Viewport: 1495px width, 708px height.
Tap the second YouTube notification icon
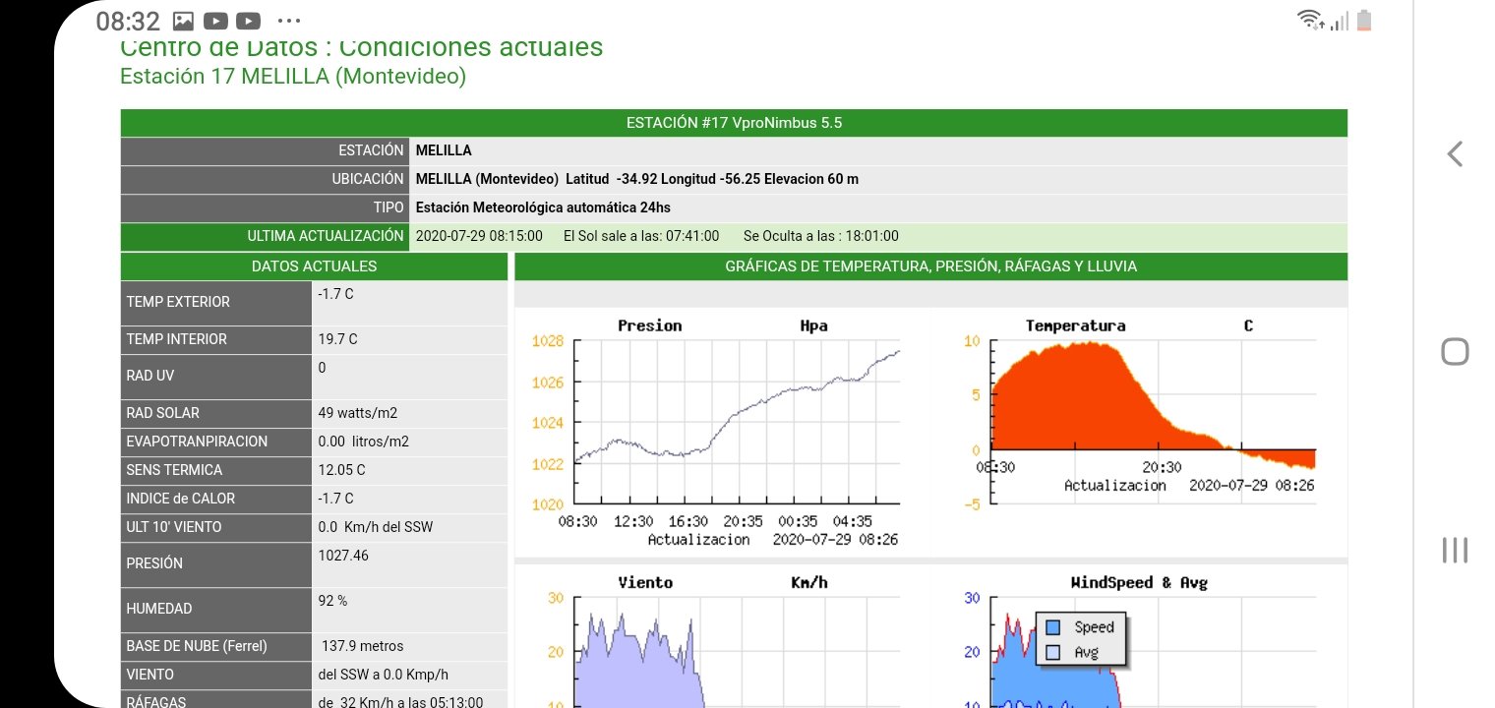coord(249,21)
